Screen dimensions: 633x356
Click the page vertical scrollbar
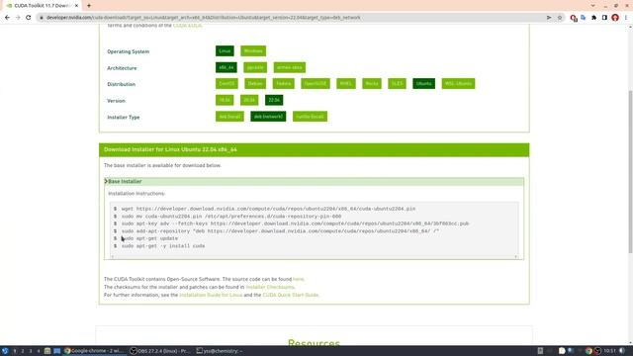click(631, 171)
